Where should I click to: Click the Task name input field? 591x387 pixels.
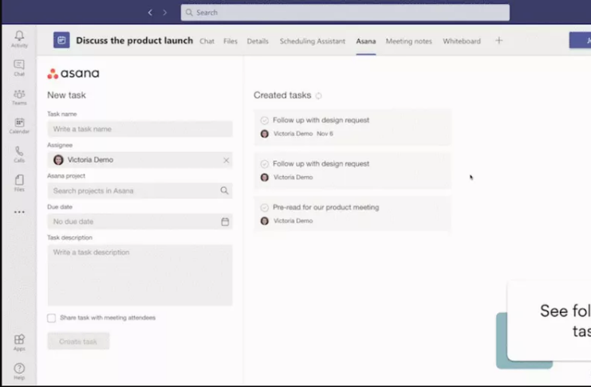coord(140,129)
